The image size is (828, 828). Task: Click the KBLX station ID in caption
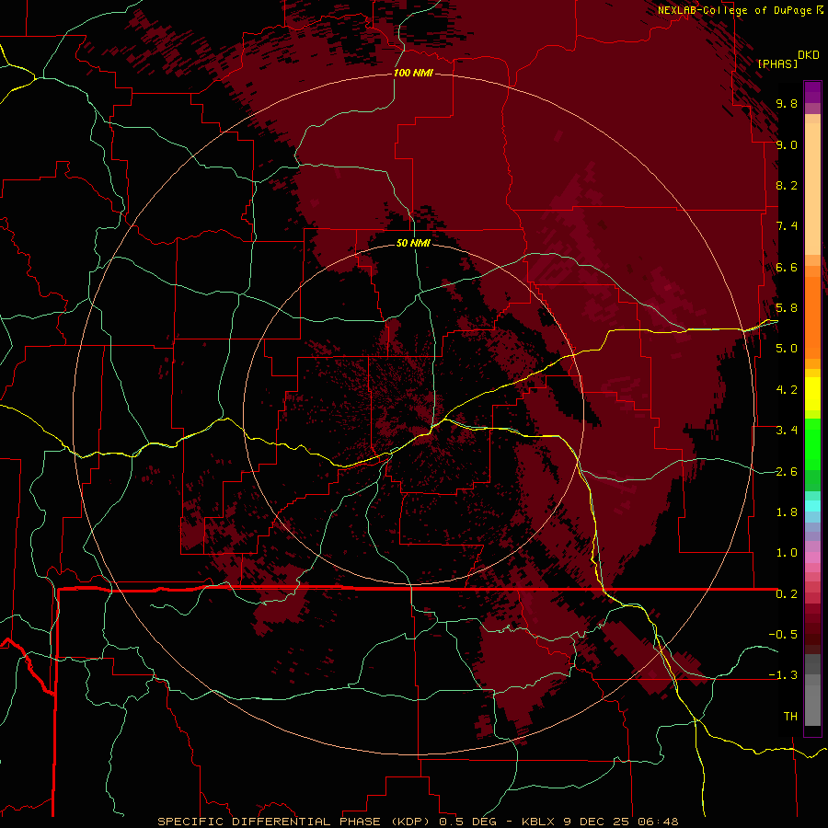coord(537,822)
